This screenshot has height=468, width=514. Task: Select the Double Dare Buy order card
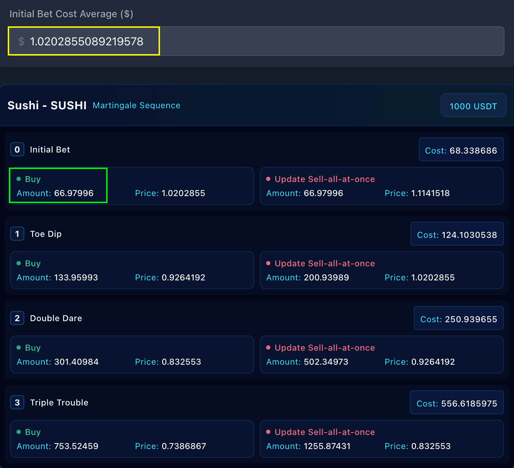click(x=132, y=355)
